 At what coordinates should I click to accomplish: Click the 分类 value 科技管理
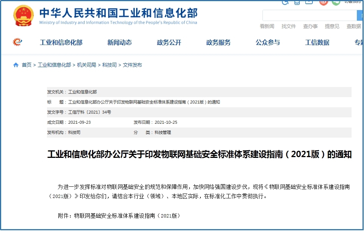coord(163,133)
